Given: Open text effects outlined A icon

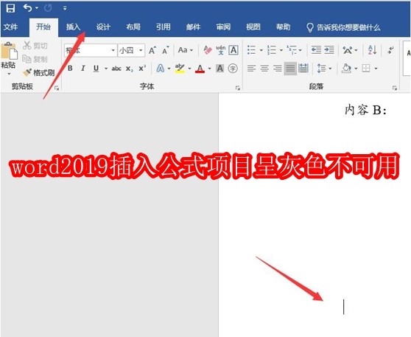Looking at the screenshot, I should click(x=161, y=69).
